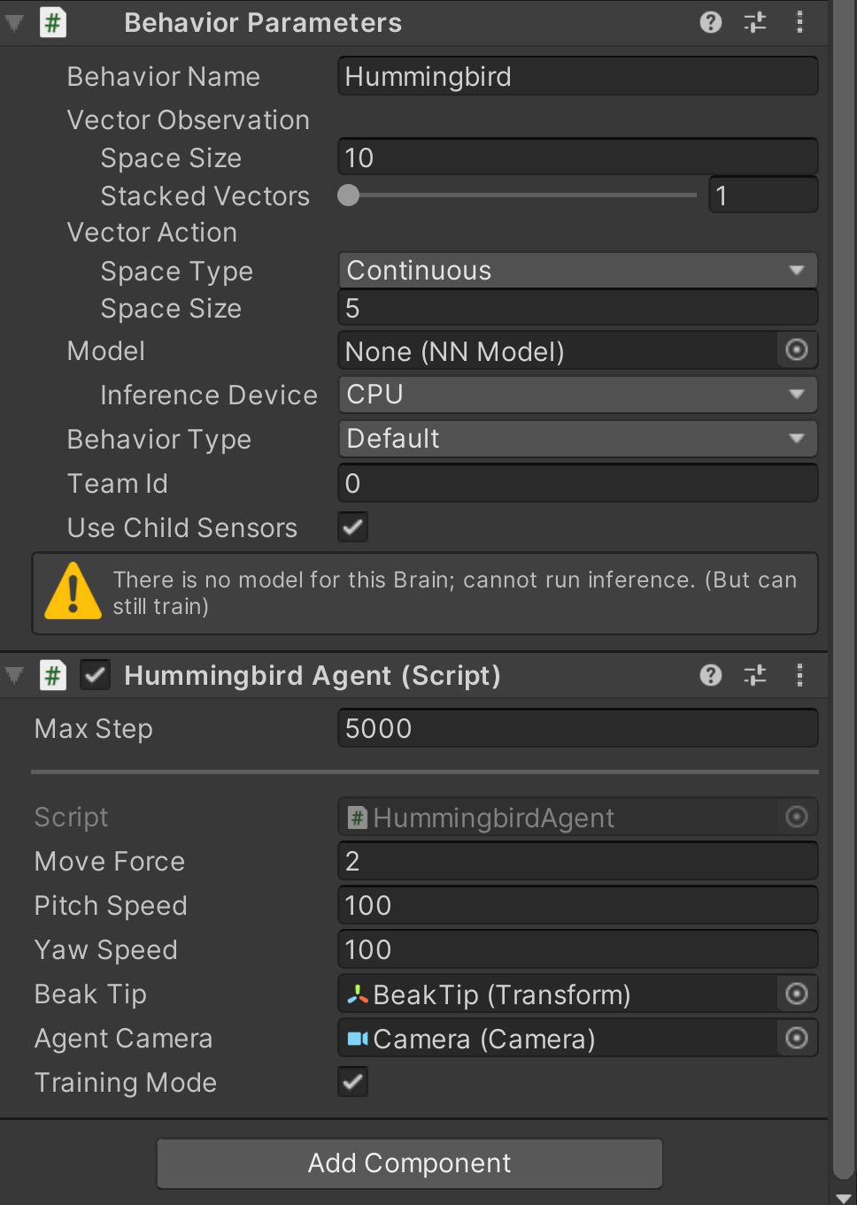Collapse the Hummingbird Agent (Script) component
The width and height of the screenshot is (857, 1205).
[x=12, y=674]
